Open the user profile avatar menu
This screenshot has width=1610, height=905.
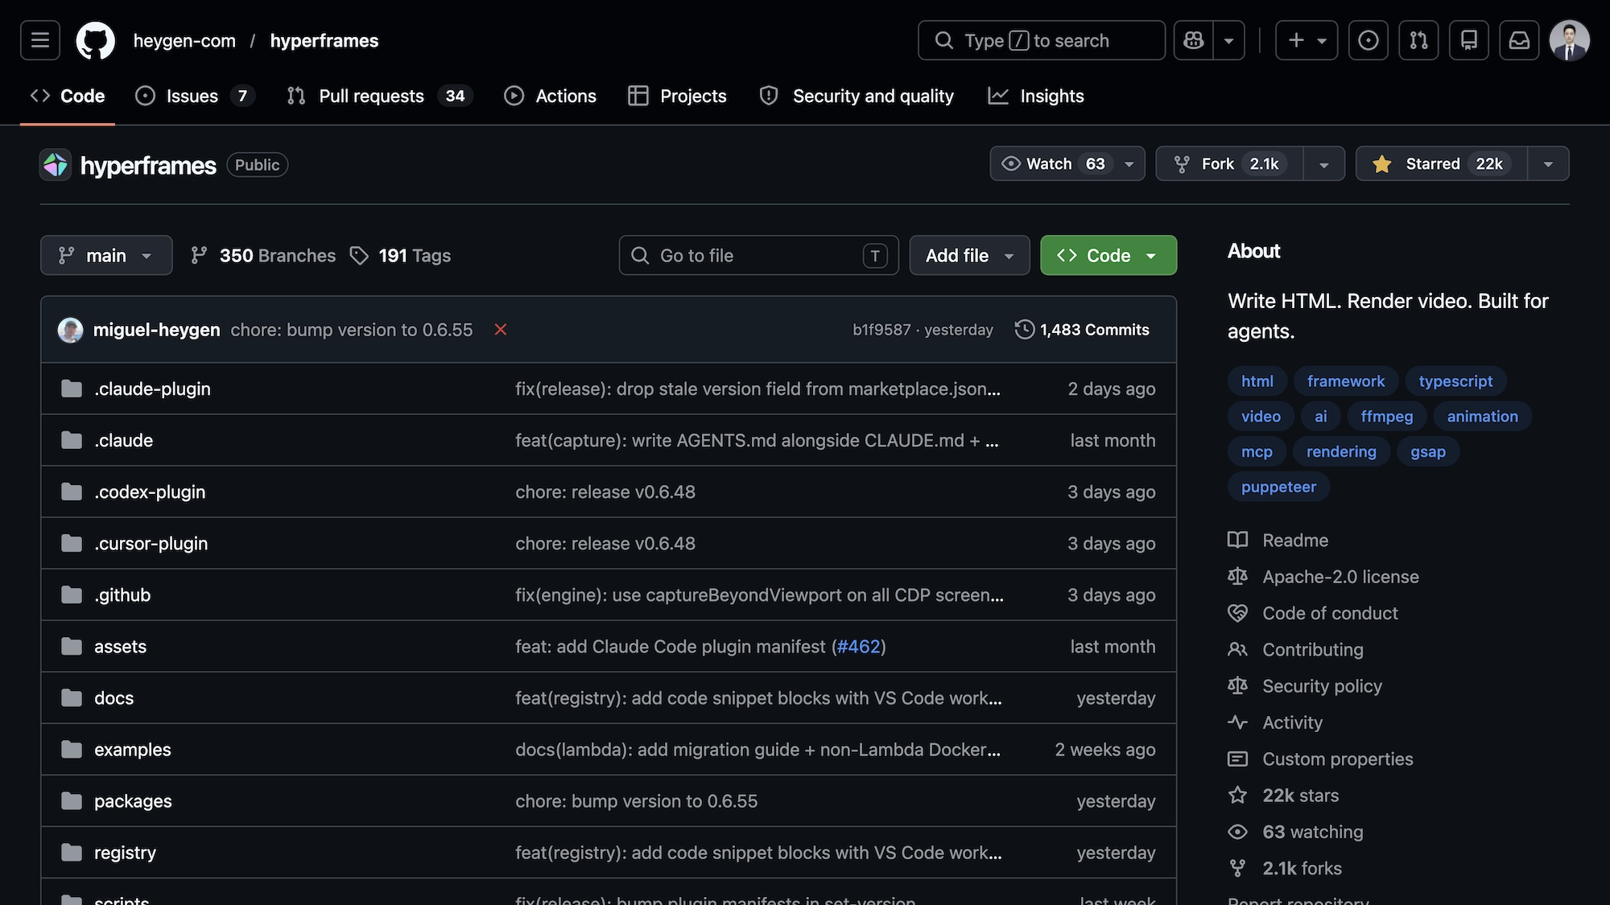tap(1569, 40)
